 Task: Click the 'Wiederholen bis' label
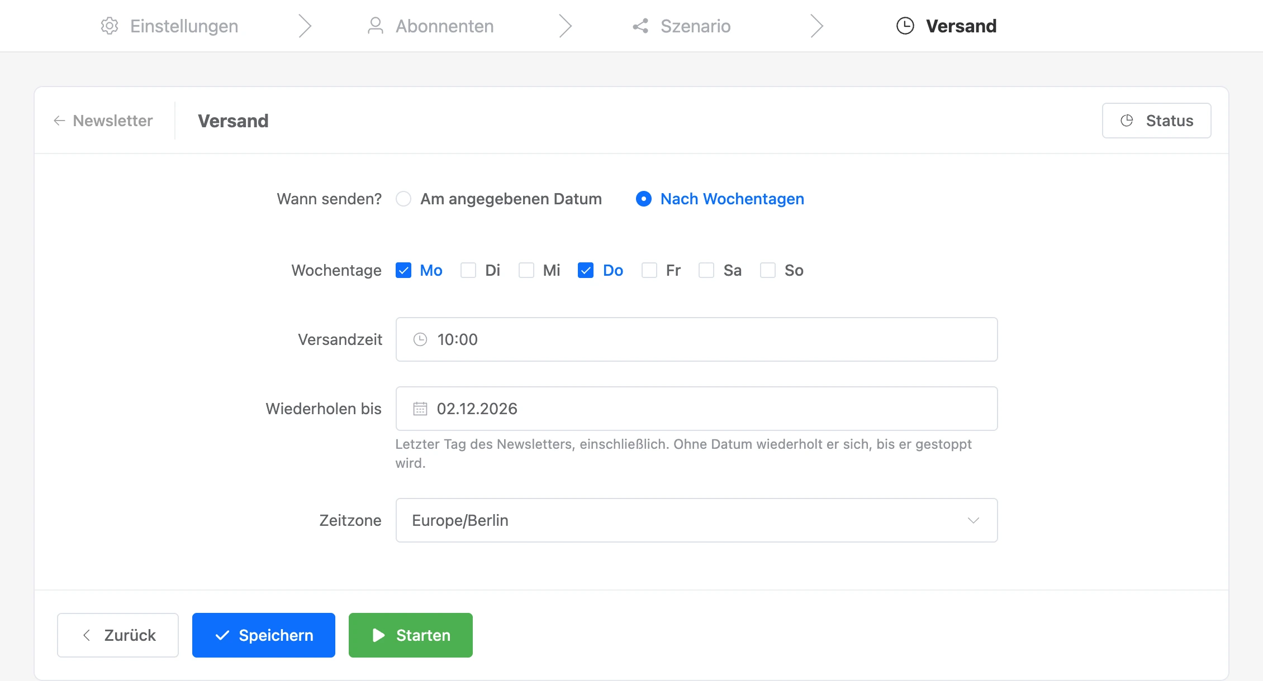324,409
